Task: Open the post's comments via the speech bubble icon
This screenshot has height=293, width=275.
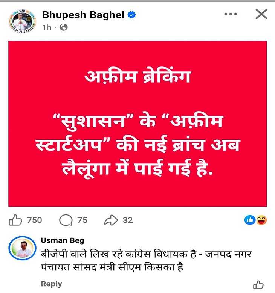Action: 66,220
